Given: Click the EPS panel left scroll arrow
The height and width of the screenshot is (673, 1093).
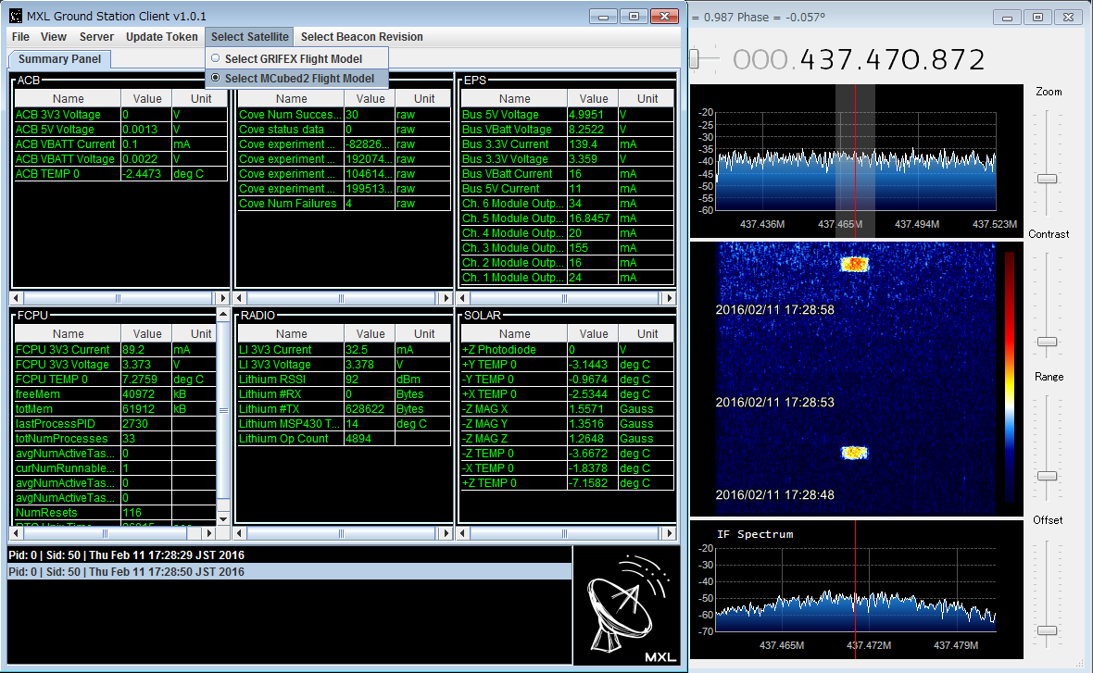Looking at the screenshot, I should click(x=463, y=298).
